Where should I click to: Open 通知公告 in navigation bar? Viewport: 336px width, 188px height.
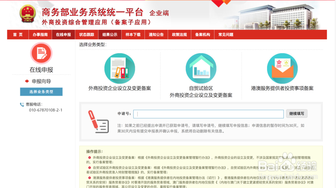(x=156, y=35)
